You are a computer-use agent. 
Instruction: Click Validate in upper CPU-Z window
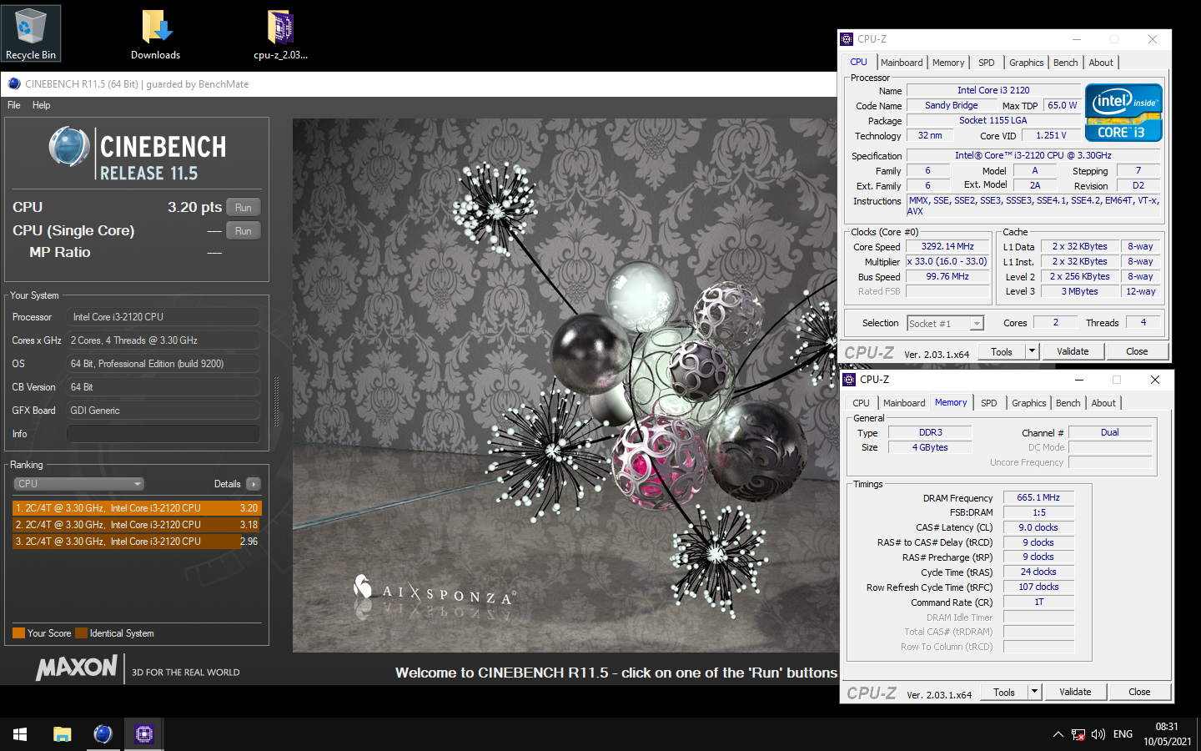tap(1073, 352)
